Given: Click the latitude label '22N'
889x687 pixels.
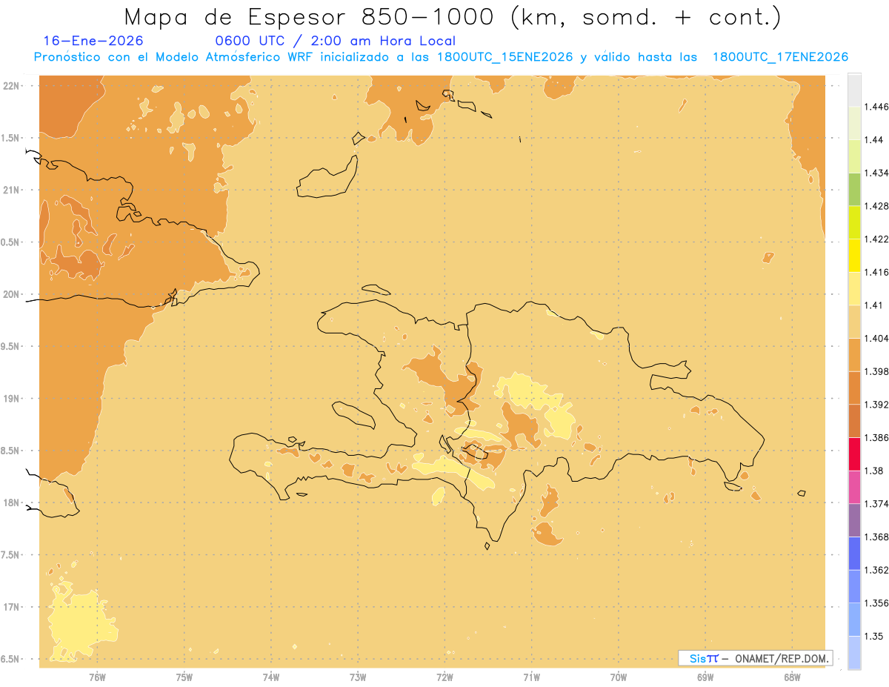Looking at the screenshot, I should tap(11, 85).
